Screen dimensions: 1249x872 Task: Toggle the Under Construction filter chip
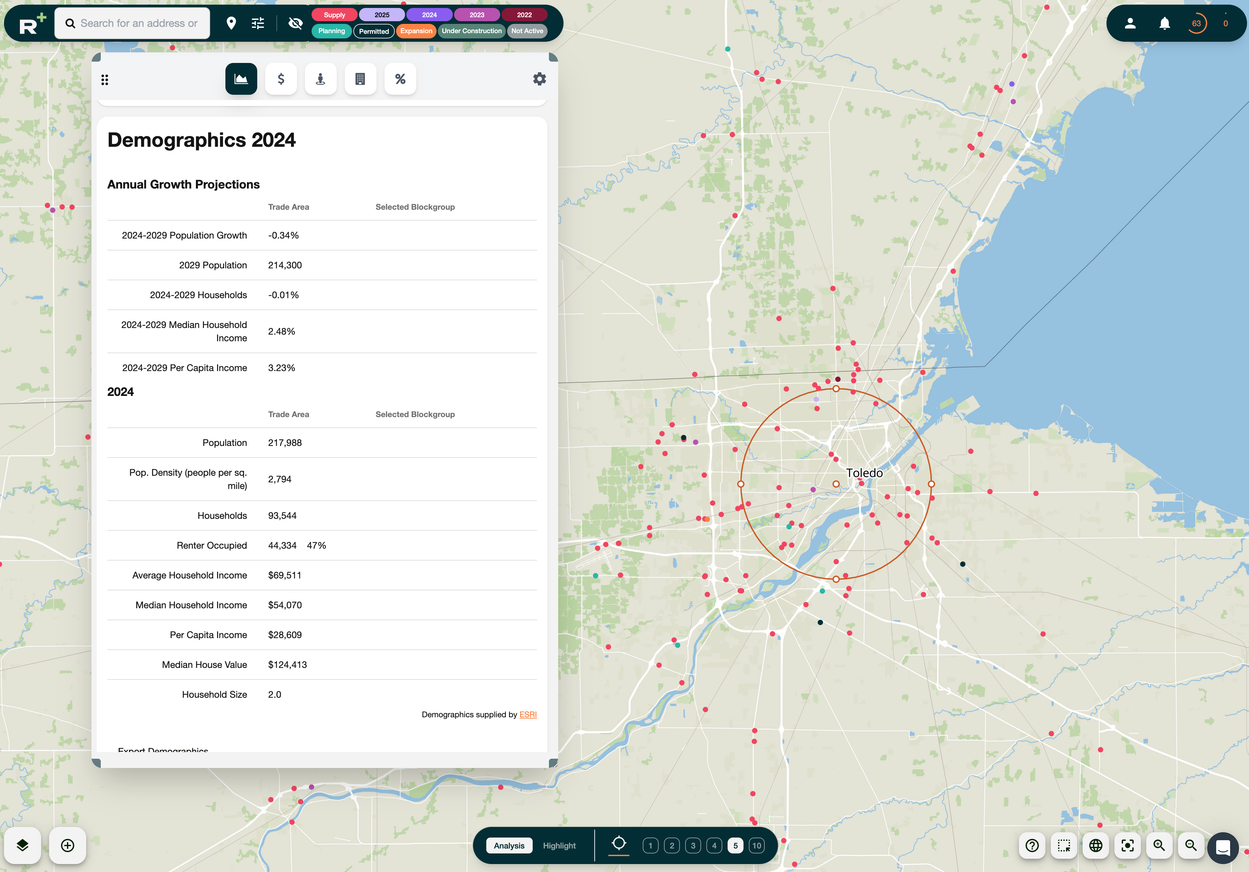471,31
